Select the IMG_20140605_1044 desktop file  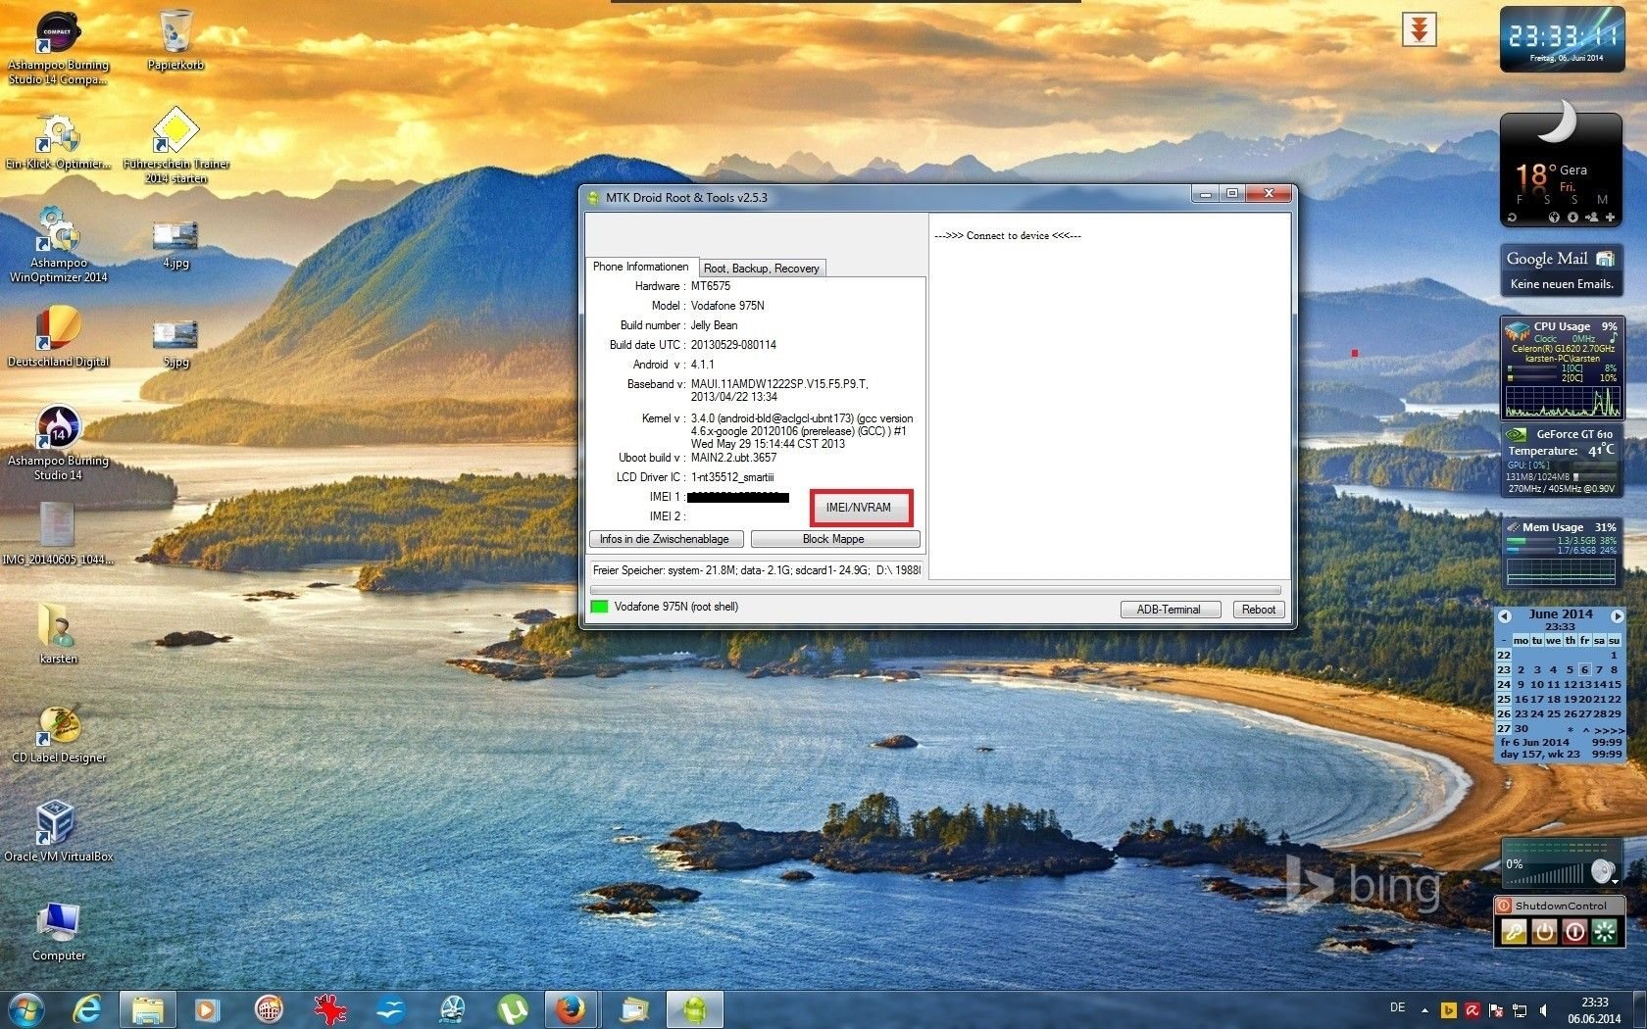click(x=58, y=534)
